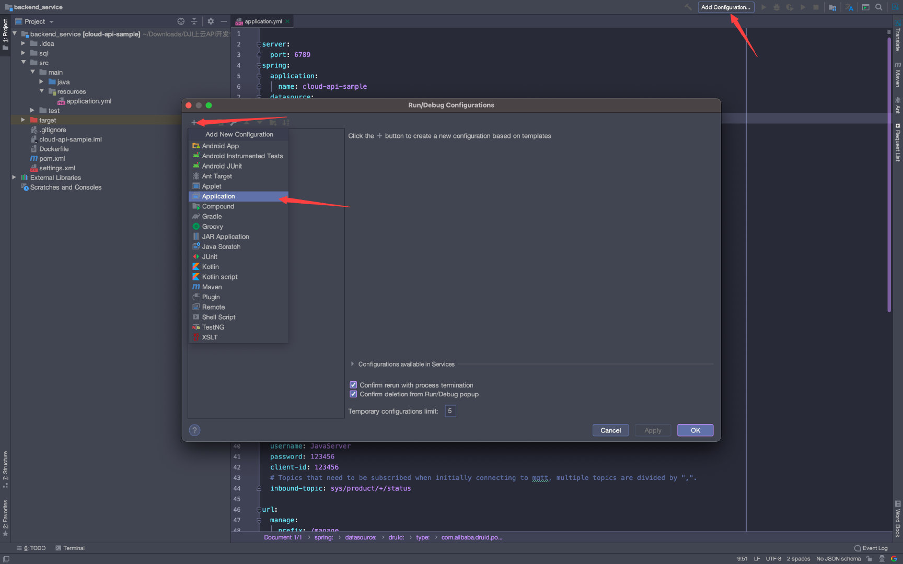The height and width of the screenshot is (564, 903).
Task: Click the Project panel settings gear
Action: (x=211, y=21)
